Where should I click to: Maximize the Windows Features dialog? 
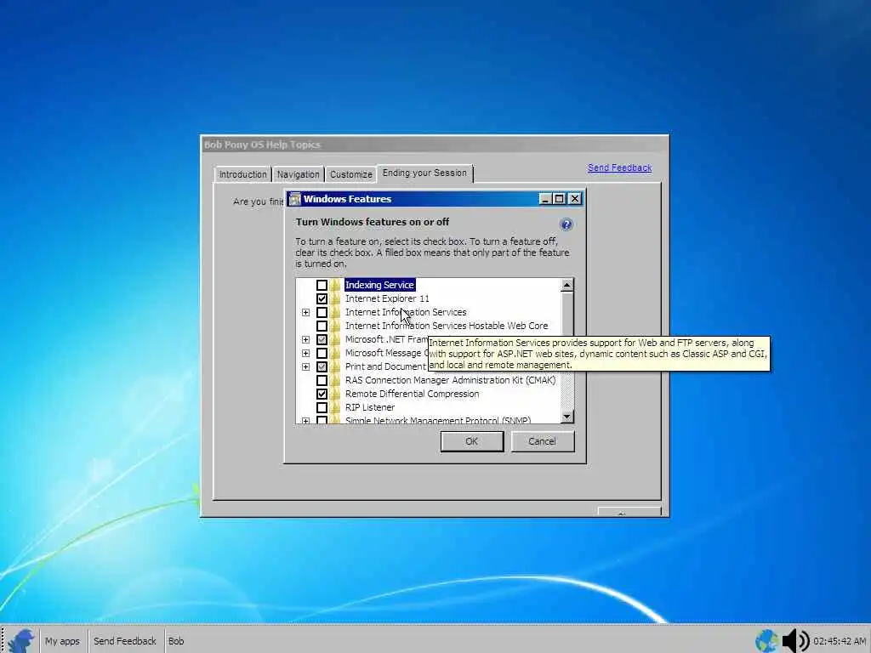coord(560,199)
